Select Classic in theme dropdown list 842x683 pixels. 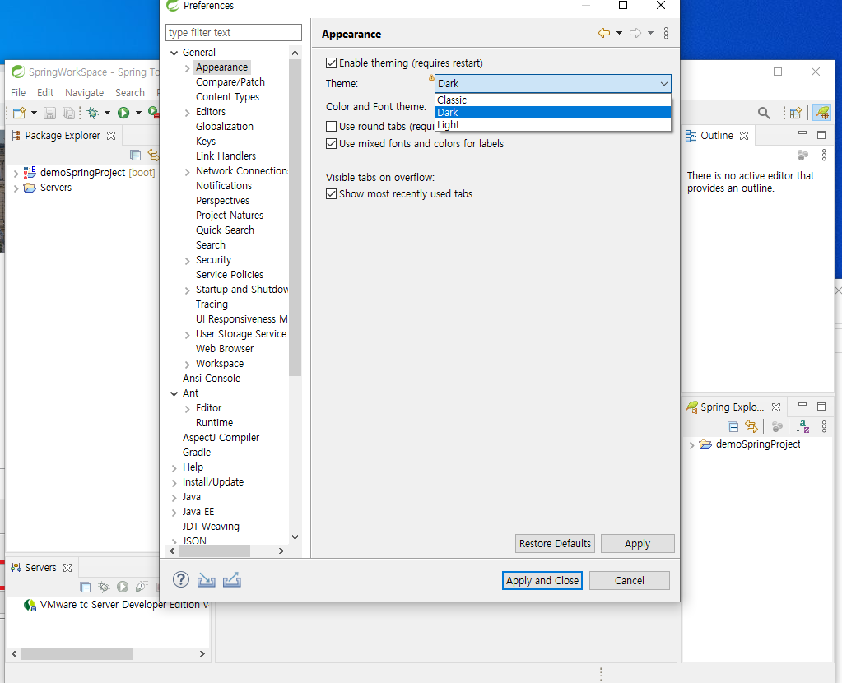click(x=552, y=100)
